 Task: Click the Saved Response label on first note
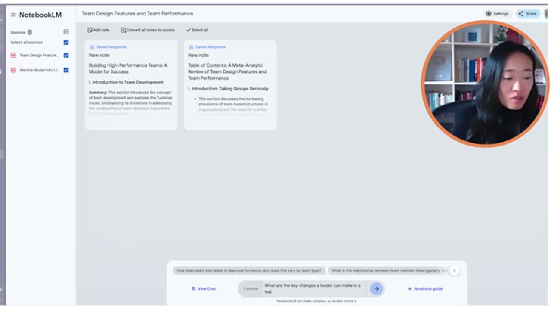click(108, 47)
